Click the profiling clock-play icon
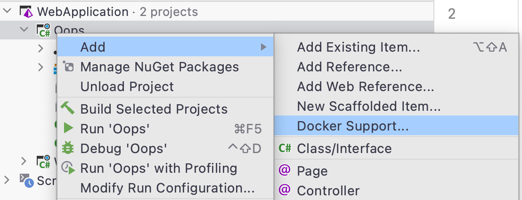 pos(69,168)
